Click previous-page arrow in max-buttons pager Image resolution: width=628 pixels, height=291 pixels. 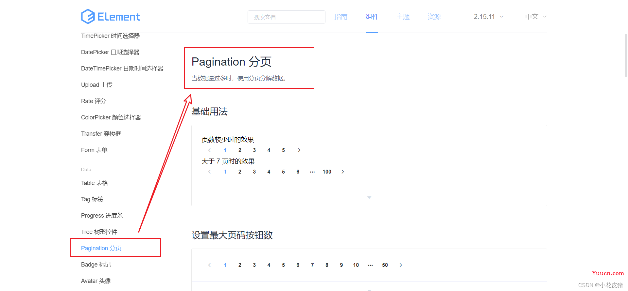209,265
